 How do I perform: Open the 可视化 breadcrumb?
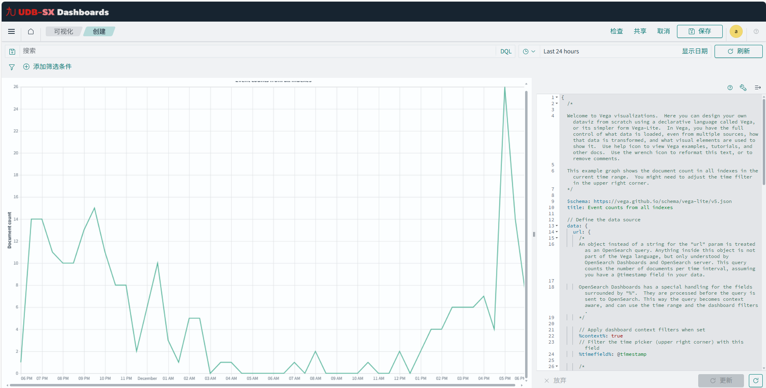63,31
